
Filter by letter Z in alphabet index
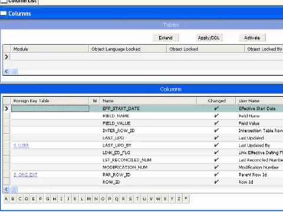179,199
